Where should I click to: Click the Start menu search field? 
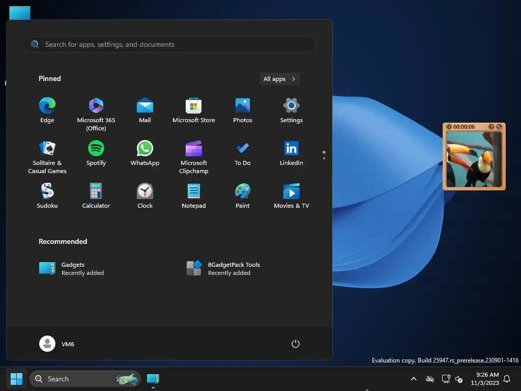[x=169, y=44]
